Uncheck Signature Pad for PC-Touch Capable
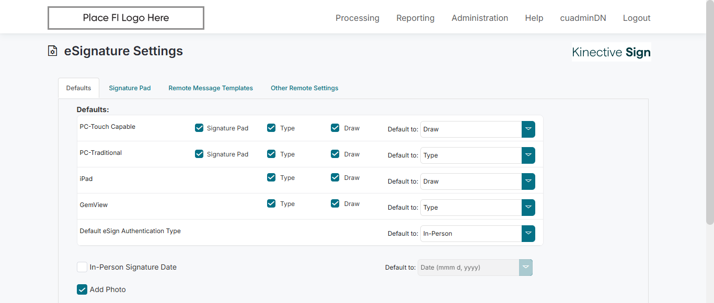Viewport: 714px width, 303px height. (x=199, y=128)
